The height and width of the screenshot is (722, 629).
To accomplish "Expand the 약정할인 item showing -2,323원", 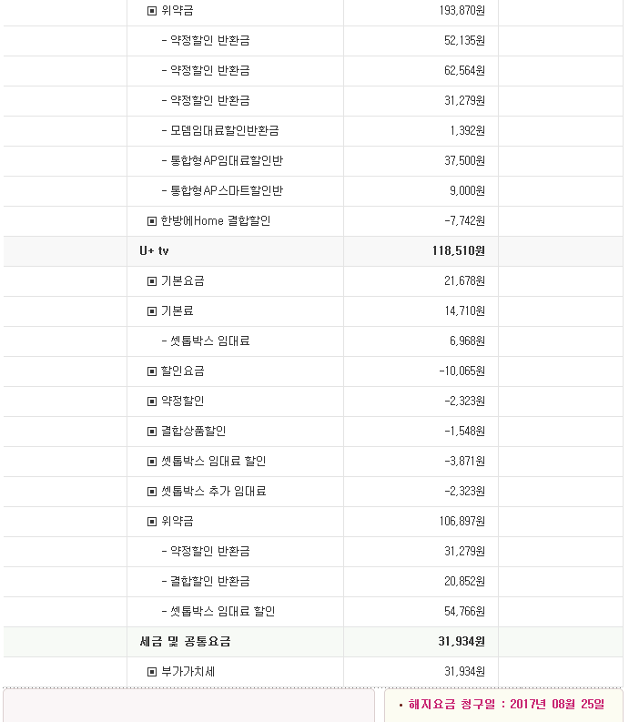I will pyautogui.click(x=152, y=402).
